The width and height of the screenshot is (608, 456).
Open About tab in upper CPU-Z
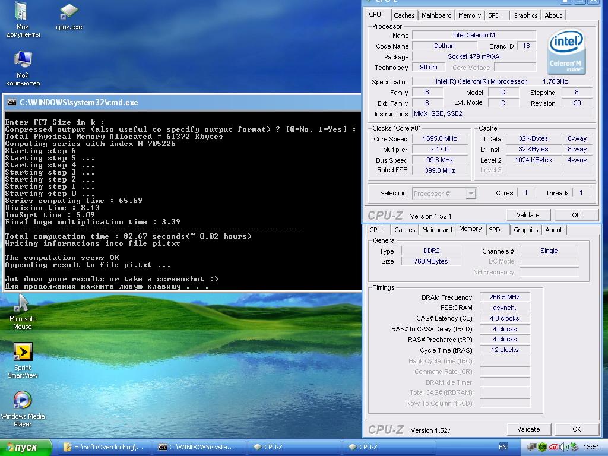(x=553, y=15)
